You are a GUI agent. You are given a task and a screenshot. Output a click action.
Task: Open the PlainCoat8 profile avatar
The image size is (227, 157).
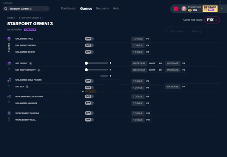(184, 9)
